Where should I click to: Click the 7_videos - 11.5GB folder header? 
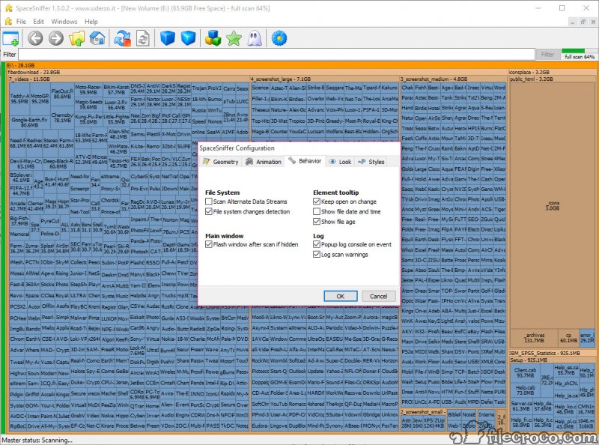pos(128,79)
